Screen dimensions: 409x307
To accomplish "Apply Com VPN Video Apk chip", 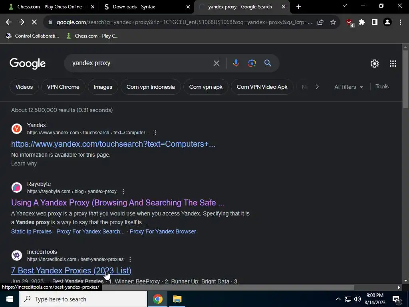I will (x=262, y=87).
